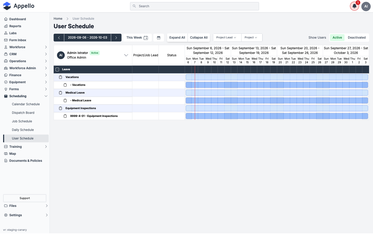This screenshot has height=238, width=373.
Task: Click the clipboard icon beside Medical Leave group
Action: pyautogui.click(x=61, y=93)
